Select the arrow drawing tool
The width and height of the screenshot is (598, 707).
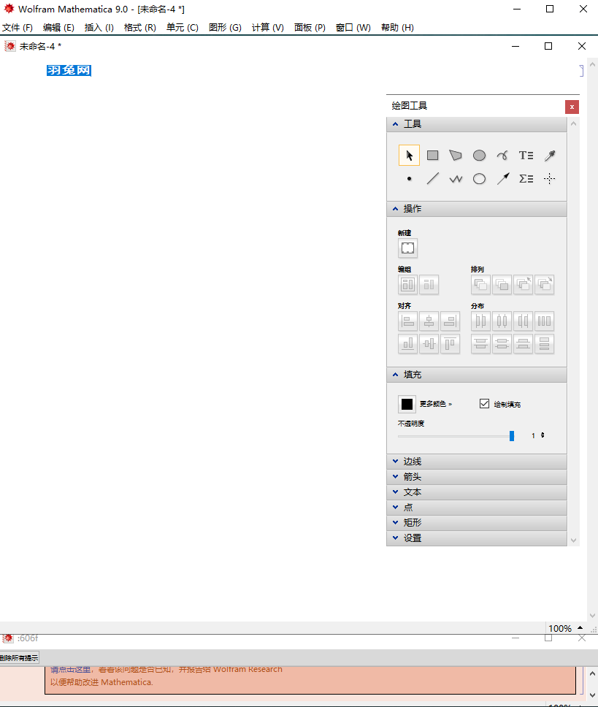(502, 179)
